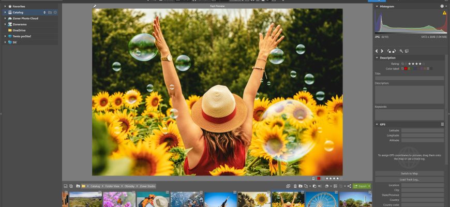Set rating to one star in Description
Screen dimensions: 450x207
tap(410, 64)
